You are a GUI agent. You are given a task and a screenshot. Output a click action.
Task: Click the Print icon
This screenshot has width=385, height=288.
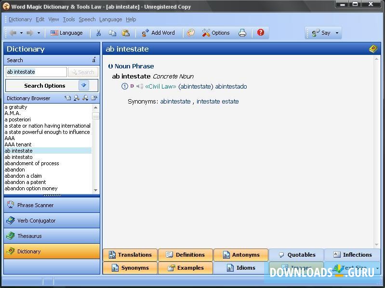(x=242, y=33)
